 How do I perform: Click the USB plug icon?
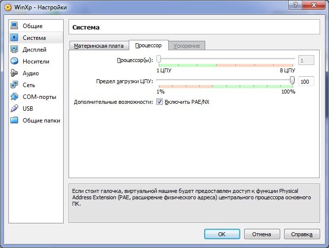[x=14, y=108]
